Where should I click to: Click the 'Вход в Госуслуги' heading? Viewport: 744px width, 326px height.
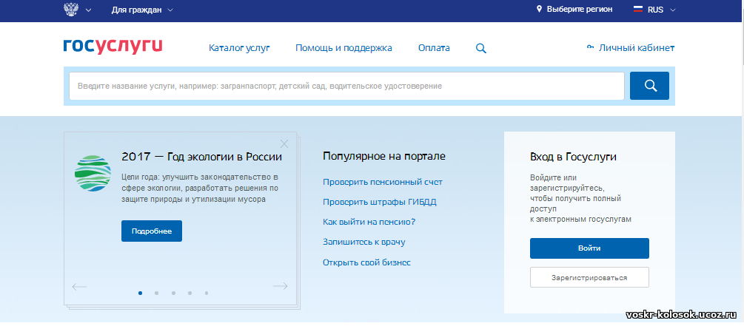(x=573, y=157)
